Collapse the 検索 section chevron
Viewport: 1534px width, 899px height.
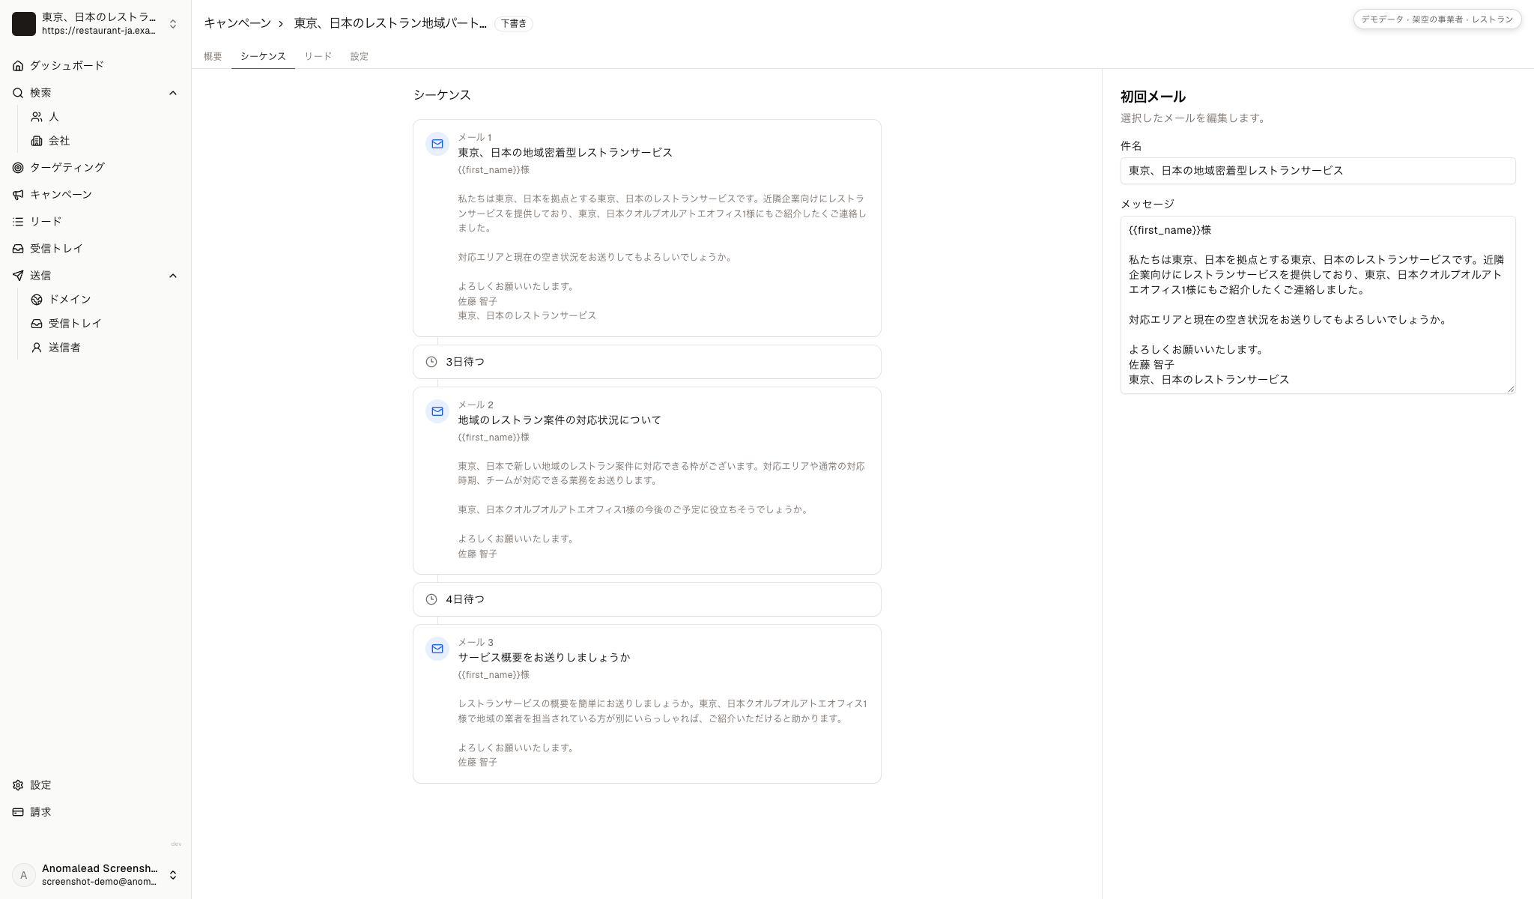pos(173,93)
